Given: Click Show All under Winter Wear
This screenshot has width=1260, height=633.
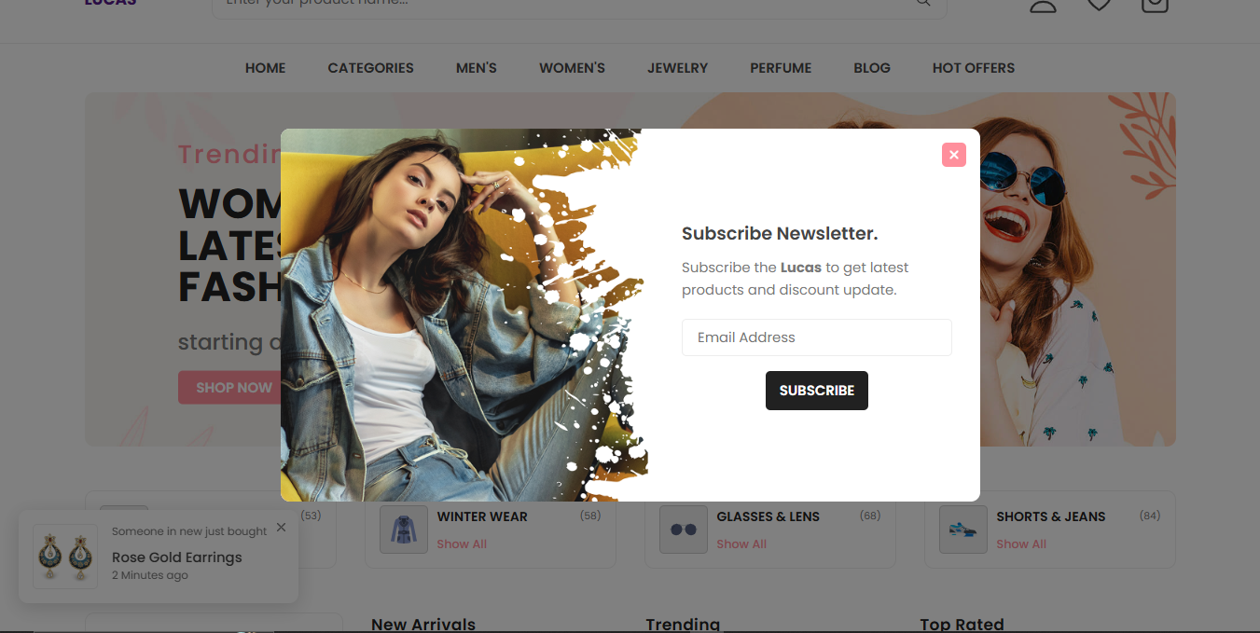Looking at the screenshot, I should (462, 544).
